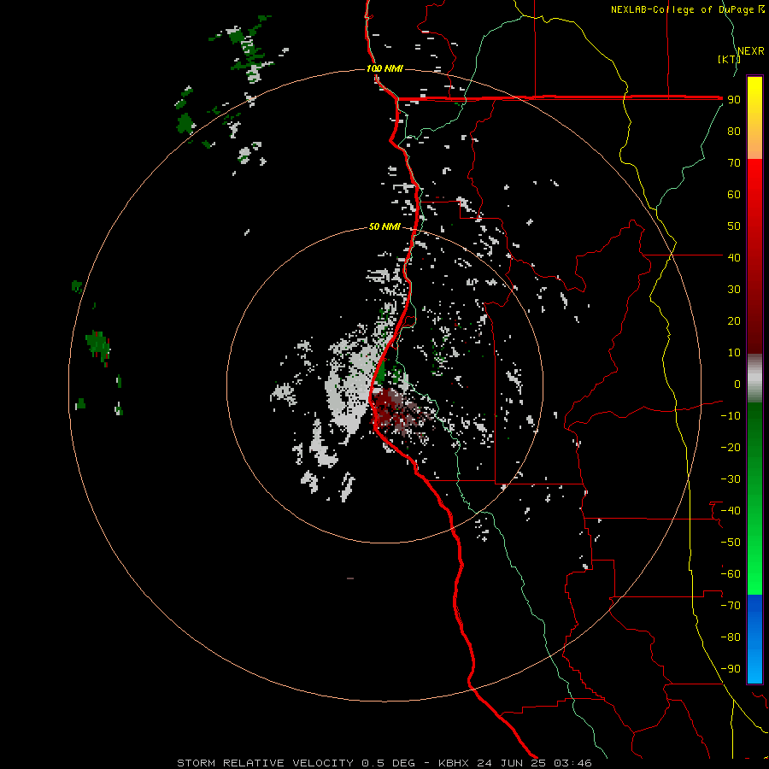Click the 30 value on the velocity scale

click(734, 290)
